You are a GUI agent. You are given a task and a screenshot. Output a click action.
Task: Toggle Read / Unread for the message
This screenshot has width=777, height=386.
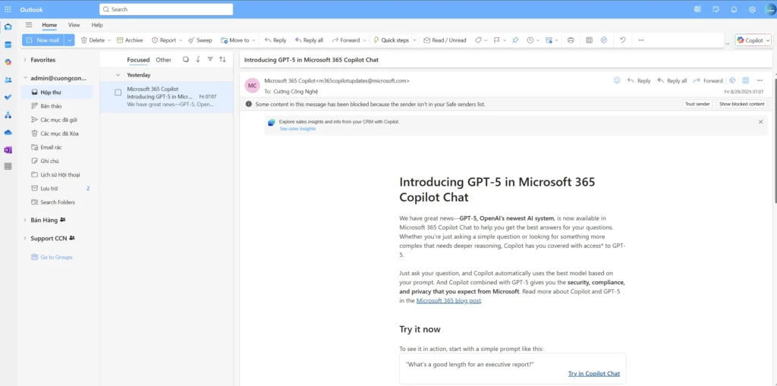point(445,40)
